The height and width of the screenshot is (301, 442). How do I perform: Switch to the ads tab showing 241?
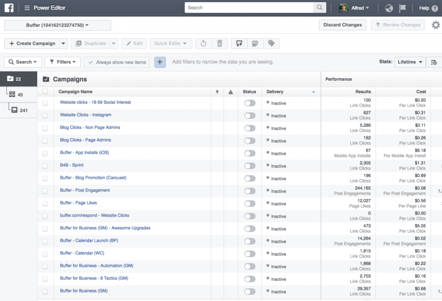pyautogui.click(x=19, y=110)
